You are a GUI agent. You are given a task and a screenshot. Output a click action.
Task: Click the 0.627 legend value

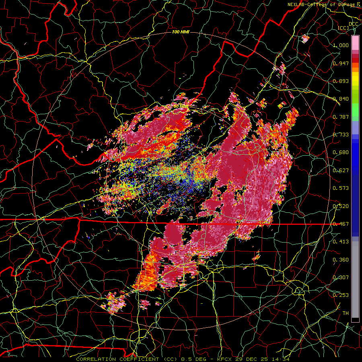[341, 170]
